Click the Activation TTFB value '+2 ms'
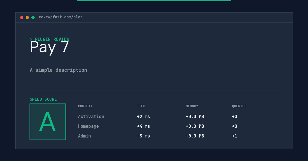 click(x=143, y=117)
